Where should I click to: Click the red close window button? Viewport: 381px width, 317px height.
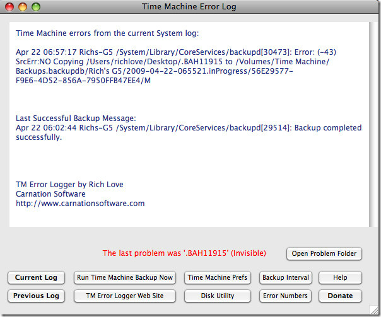[9, 6]
